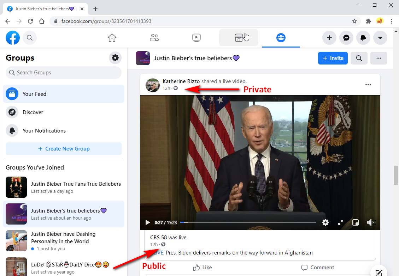
Task: Open the Marketplace icon
Action: (x=239, y=38)
